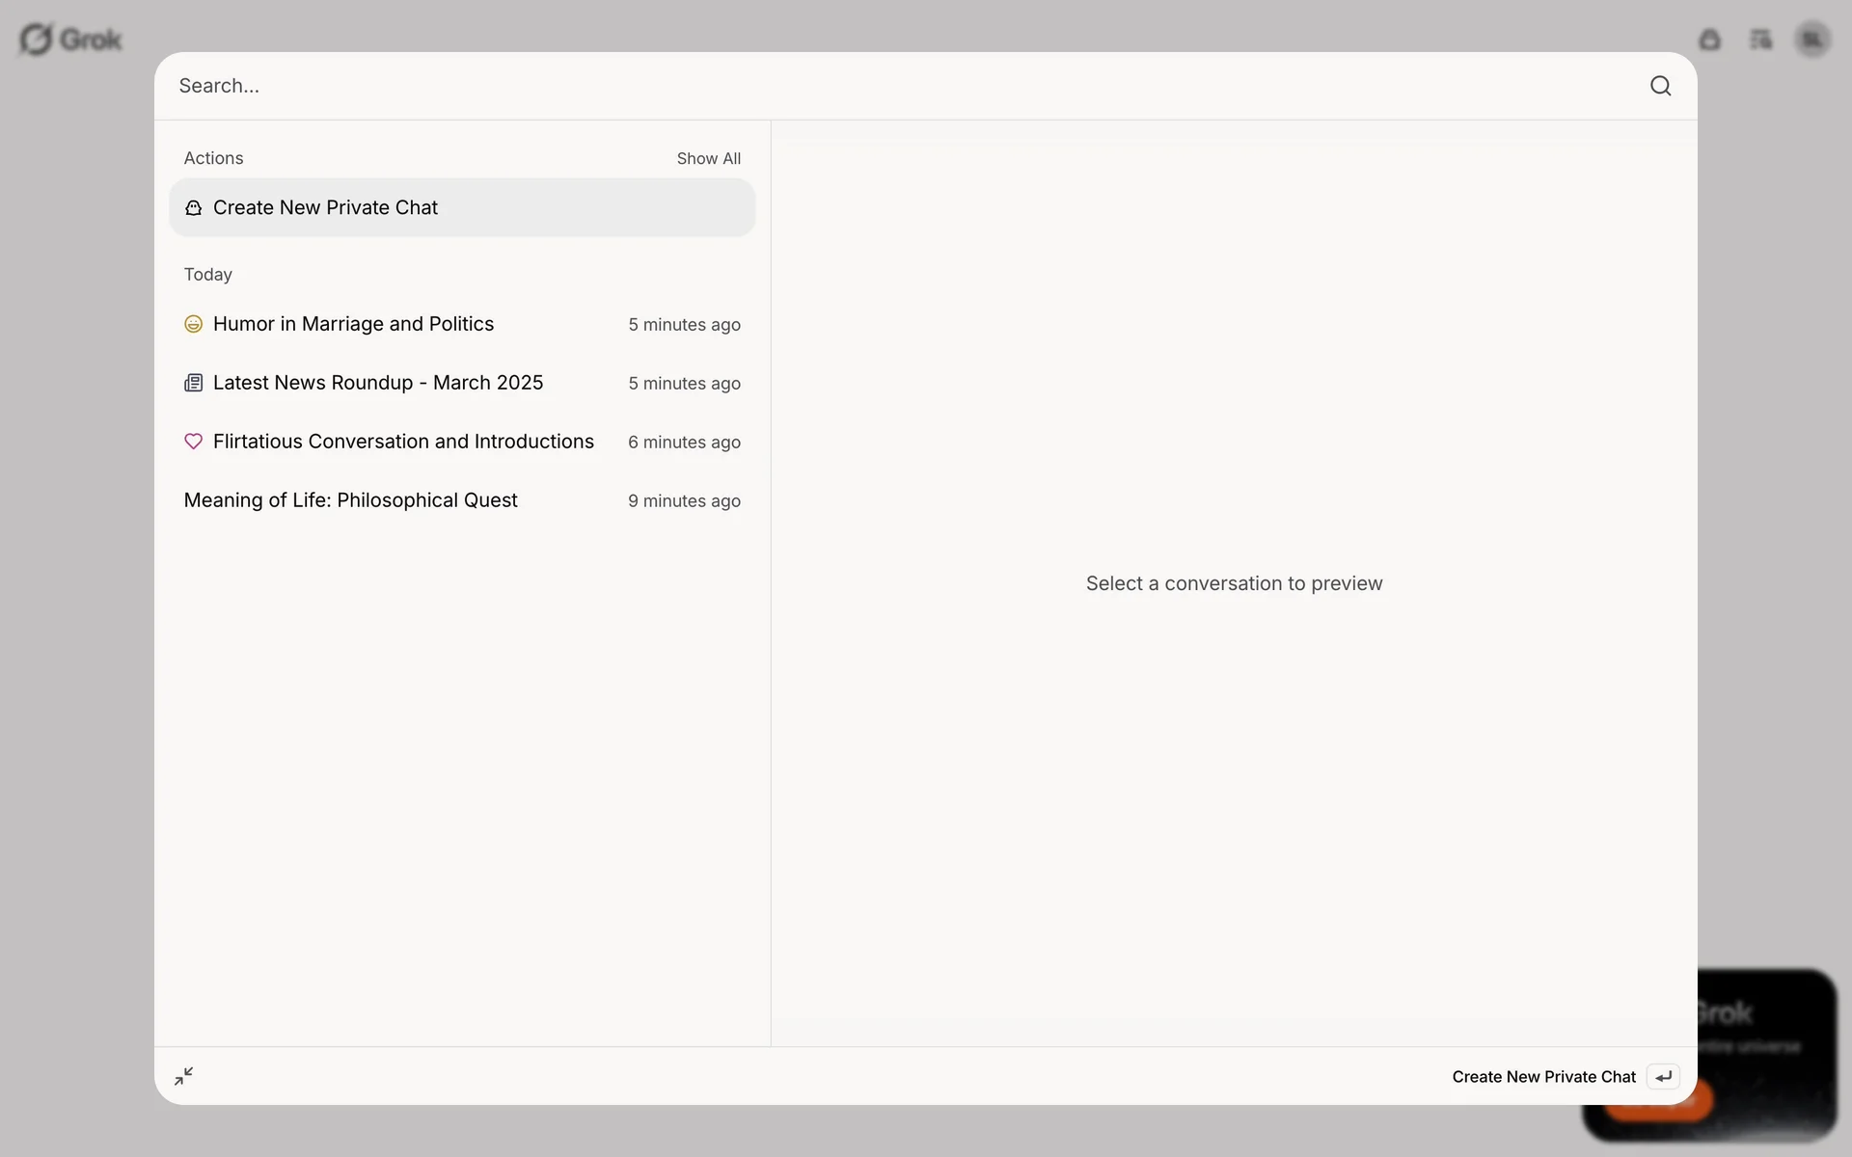The width and height of the screenshot is (1852, 1157).
Task: Click the laughing emoji icon for Humor chat
Action: coord(193,324)
